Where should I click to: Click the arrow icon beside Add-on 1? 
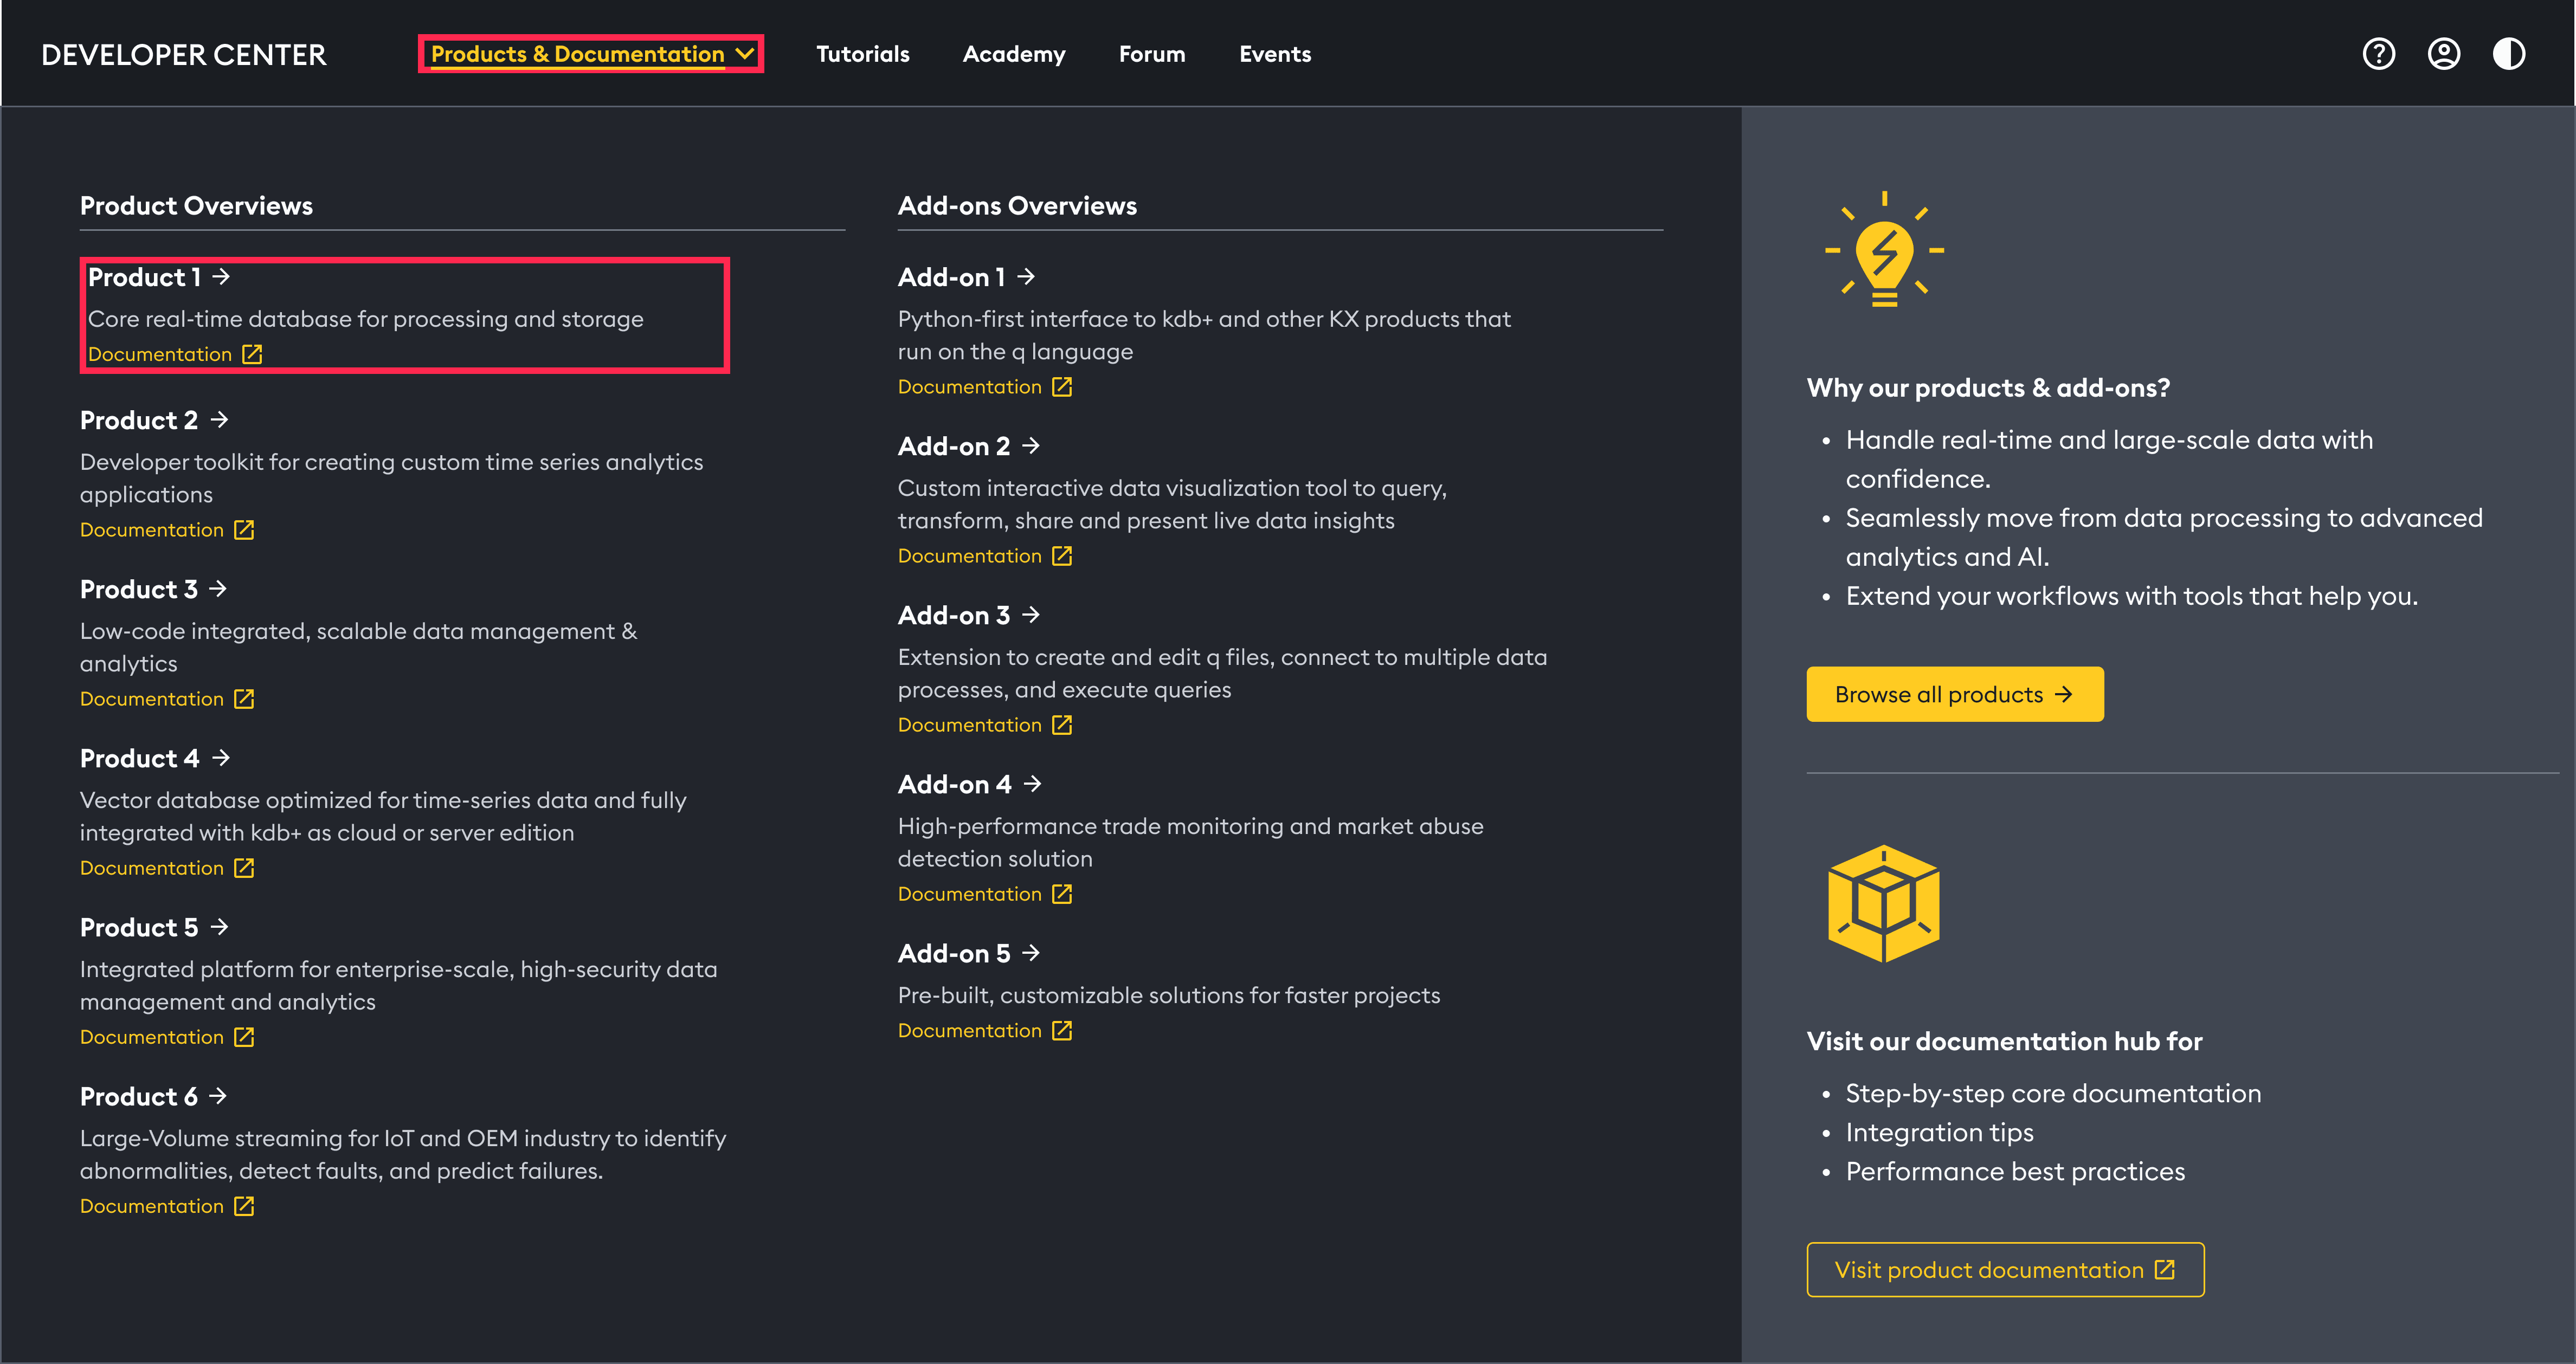tap(1026, 277)
